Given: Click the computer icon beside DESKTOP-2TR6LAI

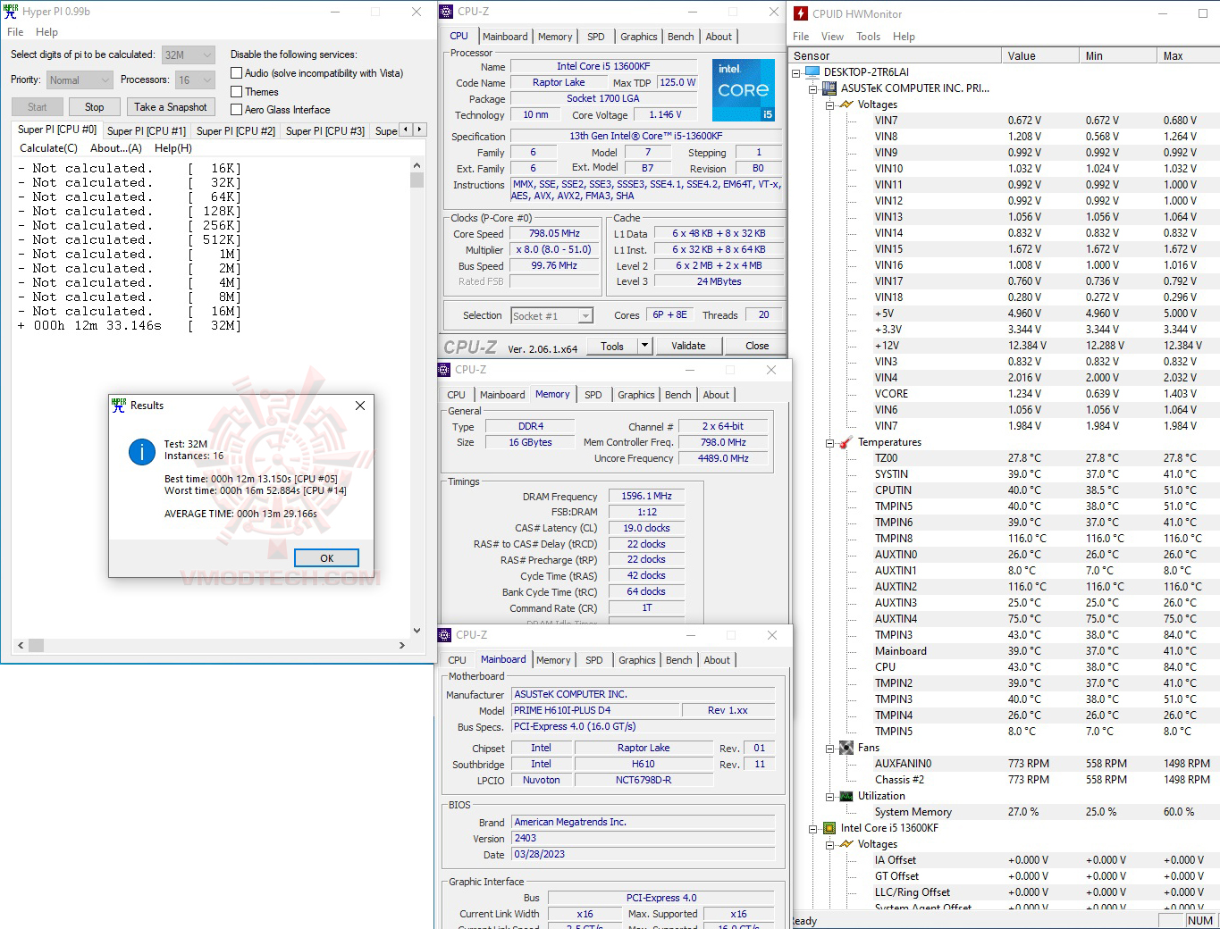Looking at the screenshot, I should [x=812, y=72].
